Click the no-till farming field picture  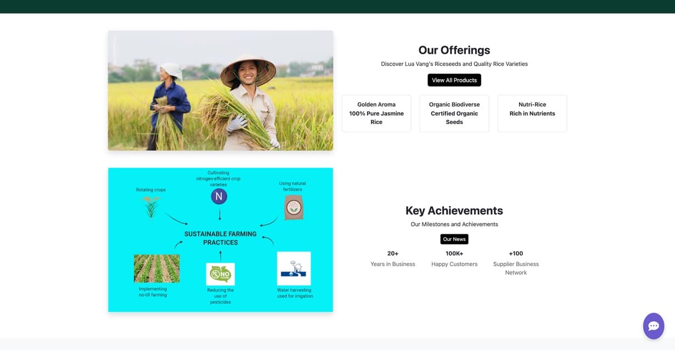coord(157,268)
